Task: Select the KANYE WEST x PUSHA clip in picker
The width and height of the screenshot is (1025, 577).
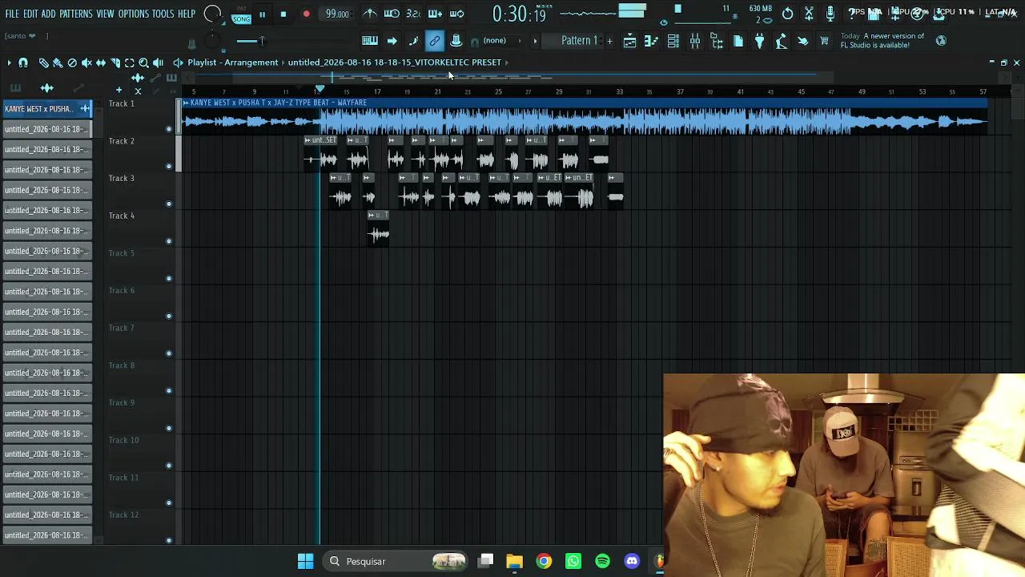Action: pos(47,109)
